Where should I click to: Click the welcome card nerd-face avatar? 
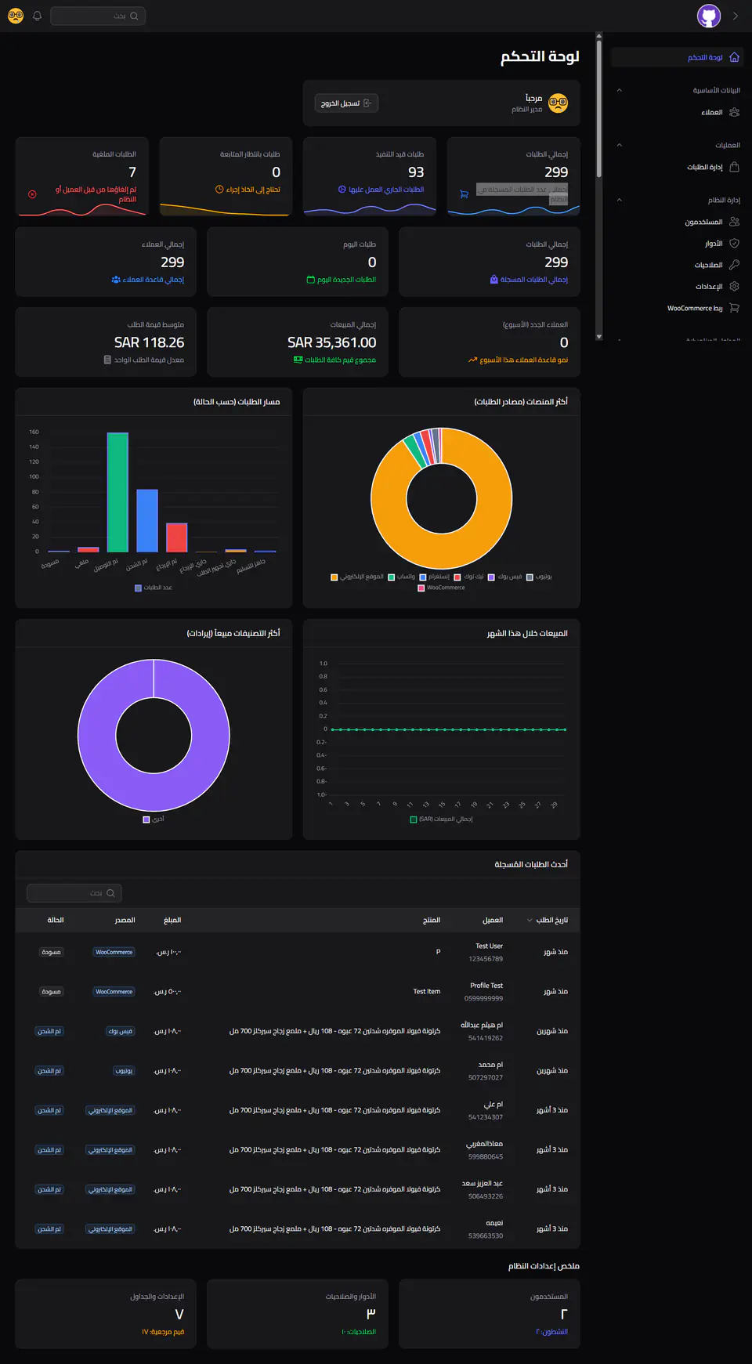coord(558,103)
